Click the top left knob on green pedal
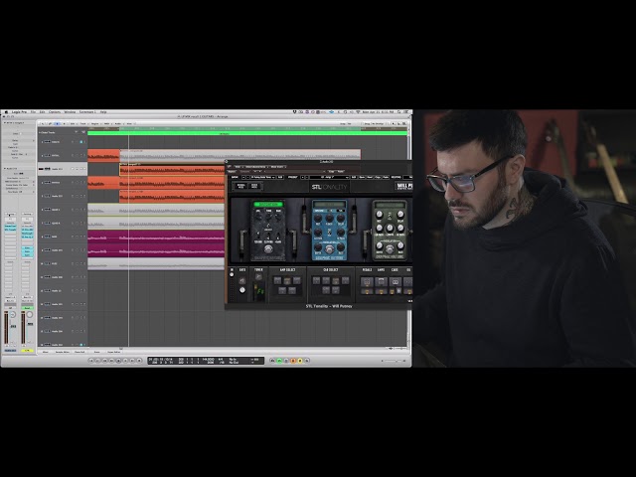 coord(380,215)
